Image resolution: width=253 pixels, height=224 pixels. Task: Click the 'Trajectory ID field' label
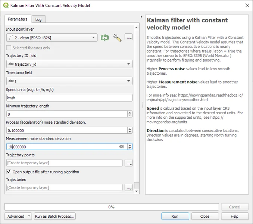pos(21,56)
